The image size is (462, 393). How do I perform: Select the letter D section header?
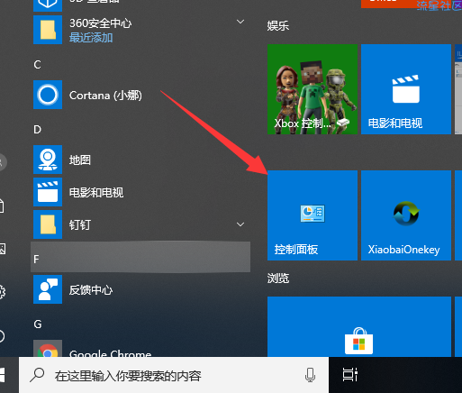point(37,129)
